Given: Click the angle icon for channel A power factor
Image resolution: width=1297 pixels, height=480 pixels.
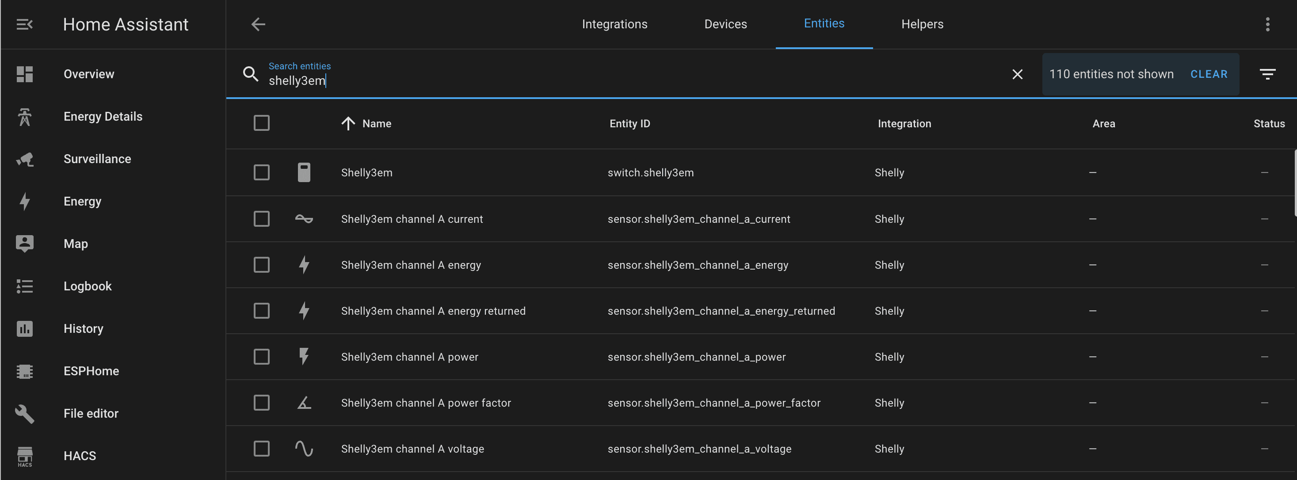Looking at the screenshot, I should pos(304,403).
